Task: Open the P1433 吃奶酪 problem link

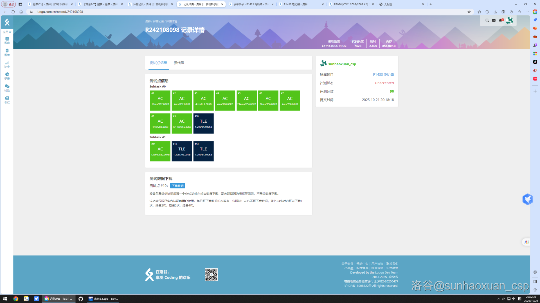Action: click(x=383, y=75)
